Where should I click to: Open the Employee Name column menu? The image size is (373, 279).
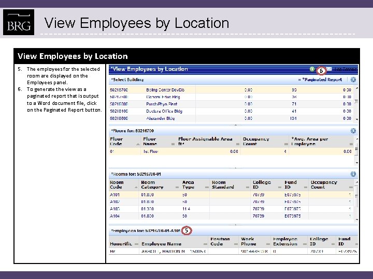click(205, 244)
